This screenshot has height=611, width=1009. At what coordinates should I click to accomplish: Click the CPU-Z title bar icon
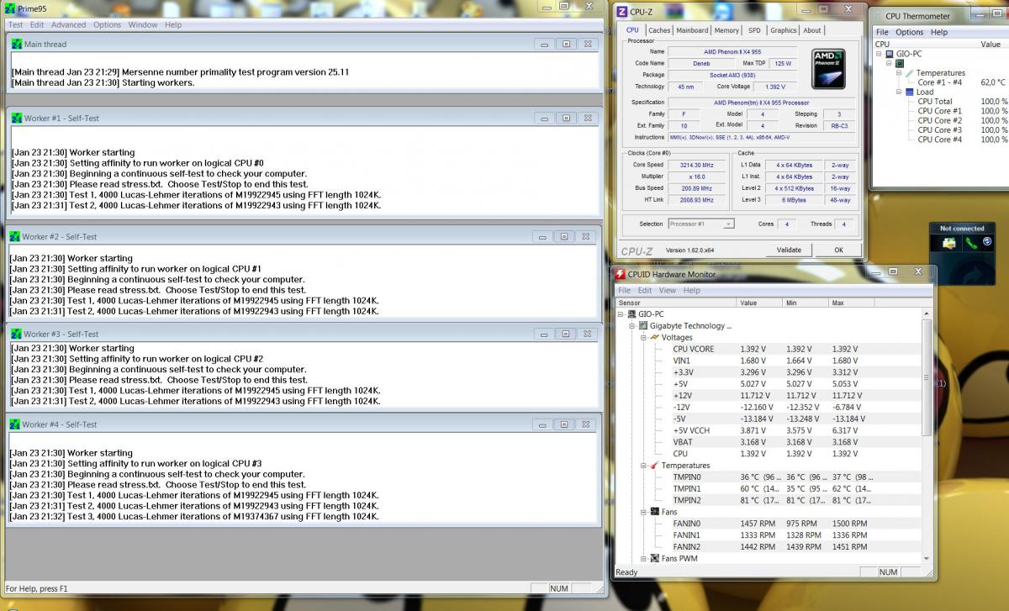[x=622, y=12]
